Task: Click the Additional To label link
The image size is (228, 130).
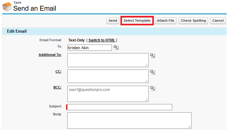Action: [x=50, y=55]
